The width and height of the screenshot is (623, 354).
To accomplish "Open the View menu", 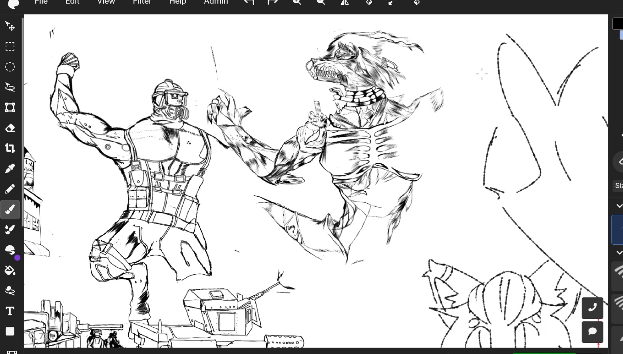I will coord(106,2).
